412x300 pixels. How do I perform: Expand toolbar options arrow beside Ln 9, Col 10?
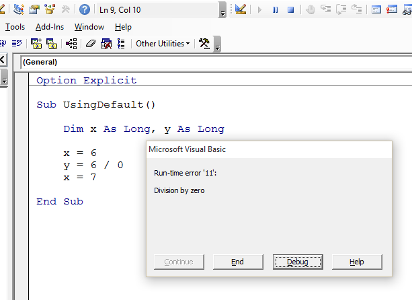222,12
